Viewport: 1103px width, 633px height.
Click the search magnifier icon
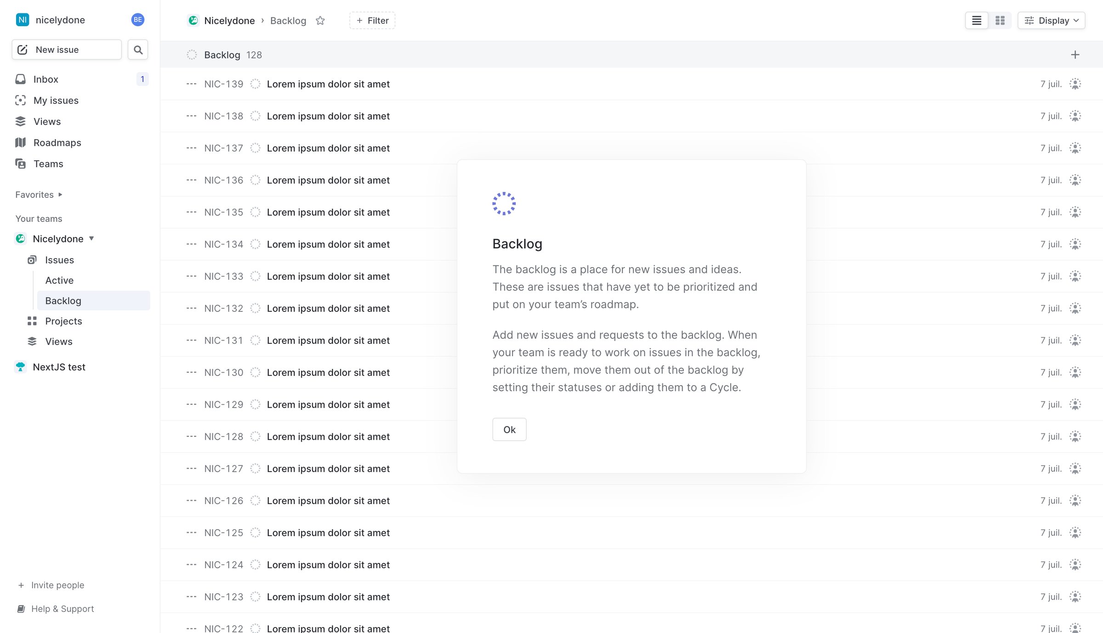pos(138,50)
